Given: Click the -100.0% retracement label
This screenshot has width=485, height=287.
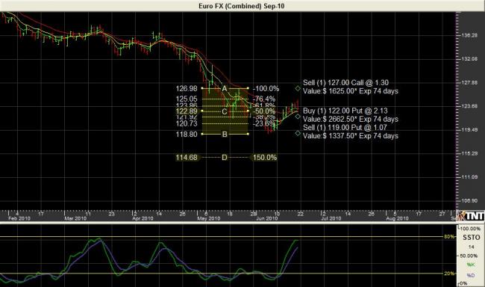Looking at the screenshot, I should 266,89.
